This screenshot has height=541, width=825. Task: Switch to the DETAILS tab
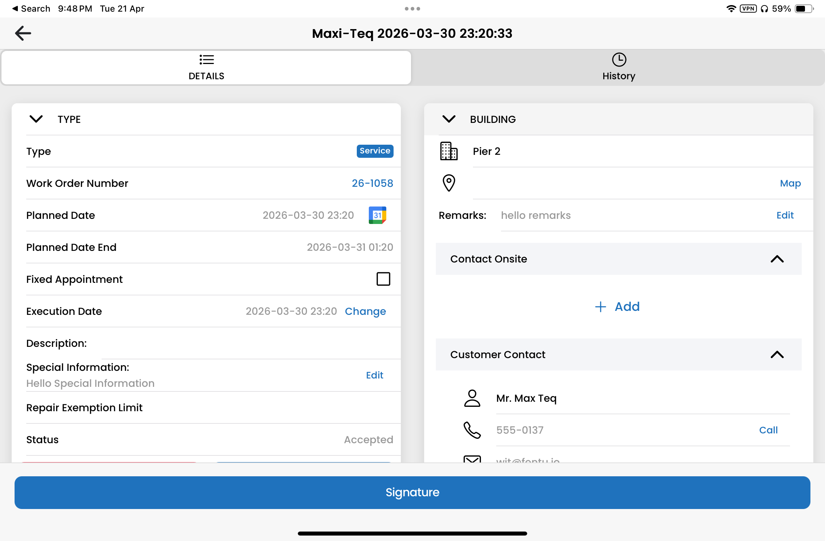pos(206,68)
